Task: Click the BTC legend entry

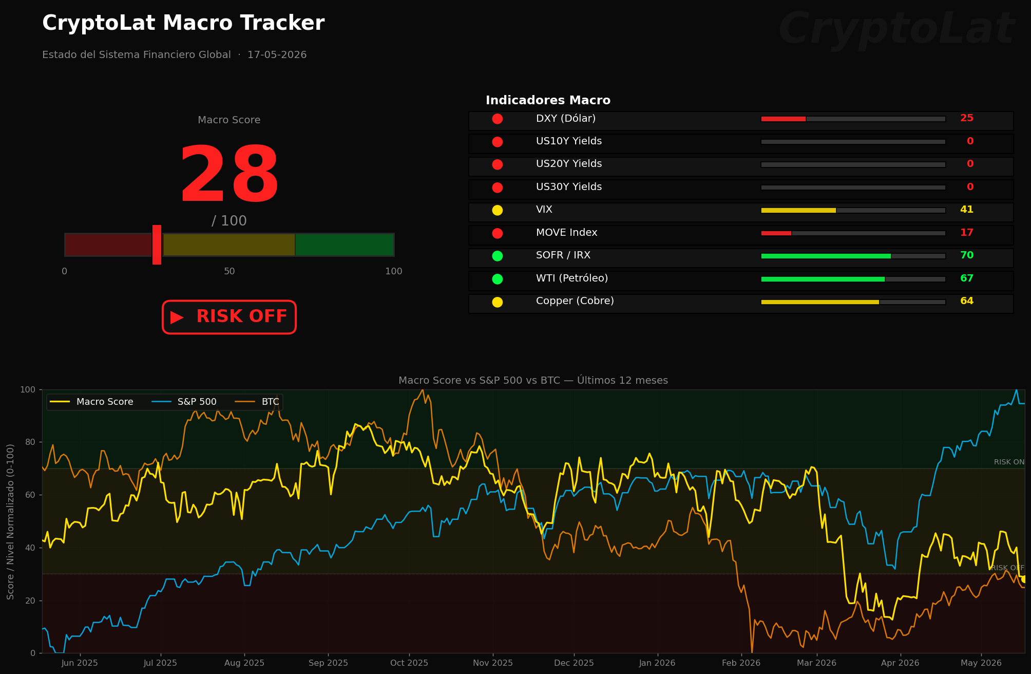Action: (257, 402)
